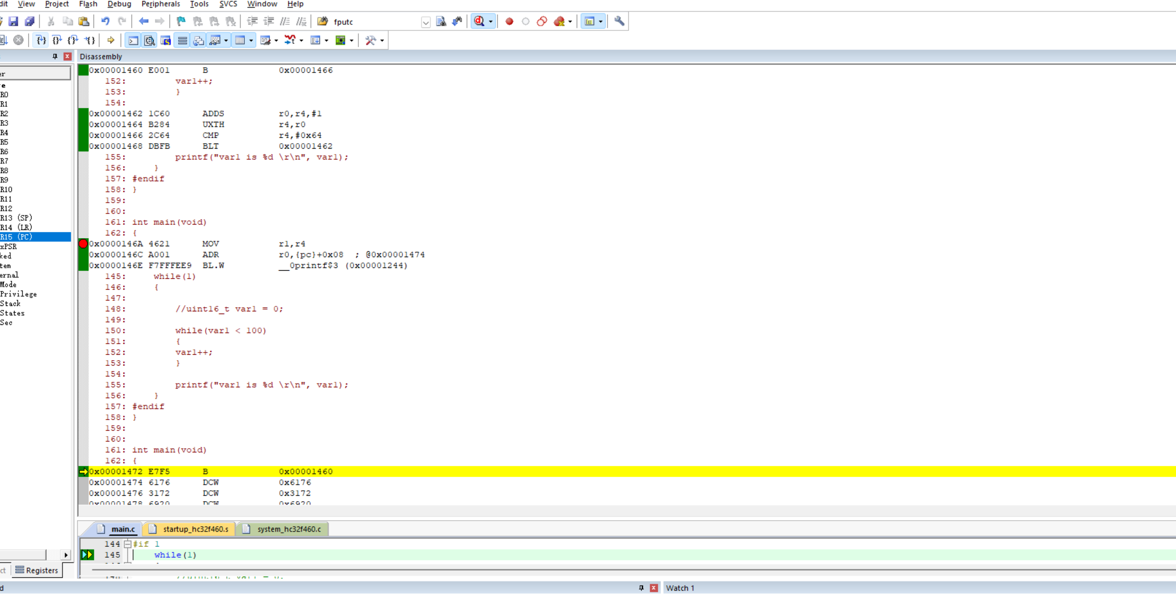This screenshot has width=1176, height=594.
Task: Switch to the startup_hc32f460.s tab
Action: 190,529
